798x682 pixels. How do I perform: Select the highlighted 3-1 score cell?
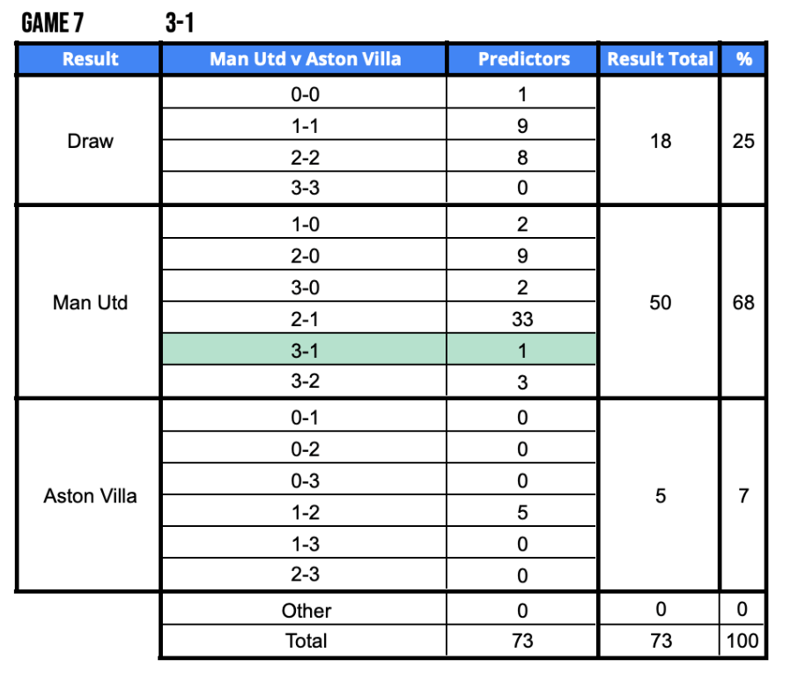(305, 350)
